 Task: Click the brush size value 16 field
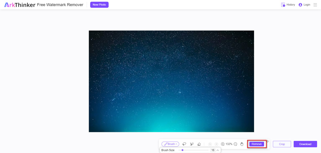coord(213,150)
